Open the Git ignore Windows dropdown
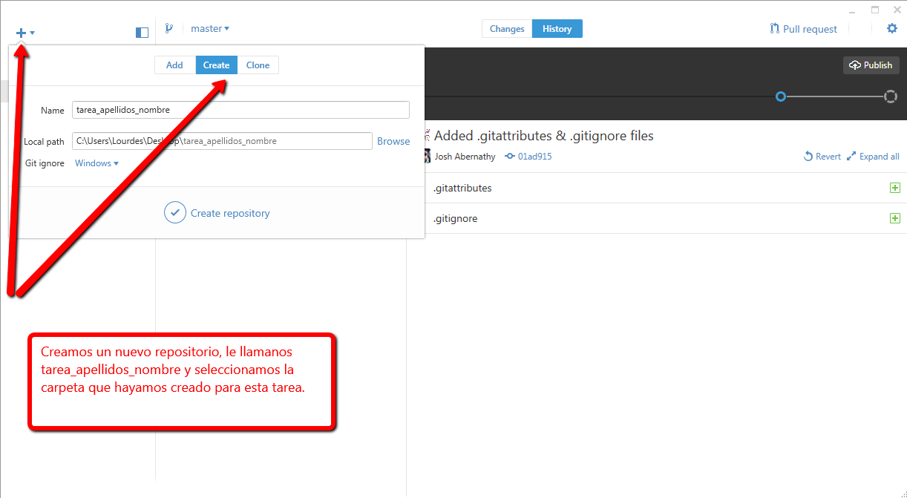 pos(96,163)
